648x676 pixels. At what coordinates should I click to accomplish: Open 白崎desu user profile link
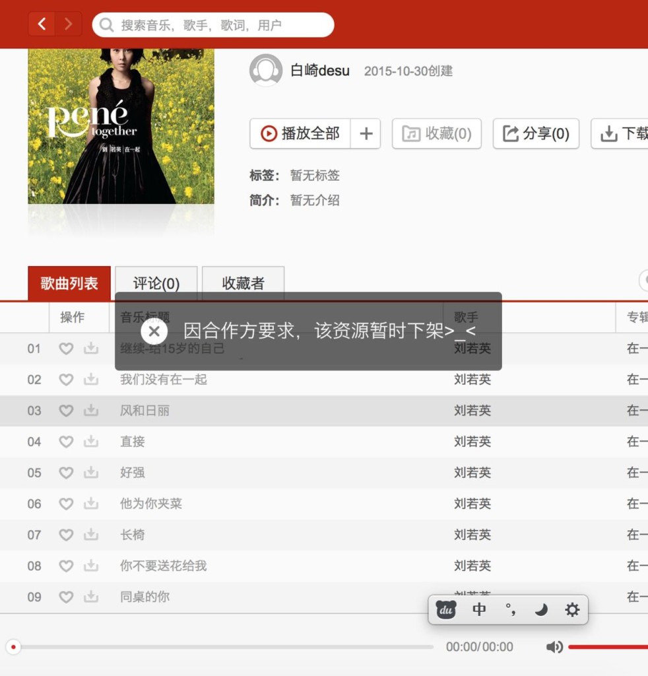coord(319,70)
